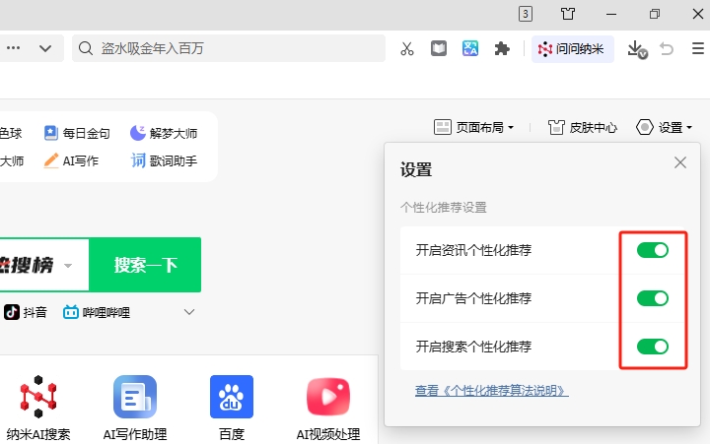Open the 纳米AI搜索 shortcut icon
This screenshot has height=444, width=710.
(x=38, y=397)
